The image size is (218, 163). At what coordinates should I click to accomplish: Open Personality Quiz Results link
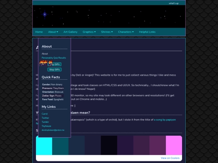click(54, 58)
